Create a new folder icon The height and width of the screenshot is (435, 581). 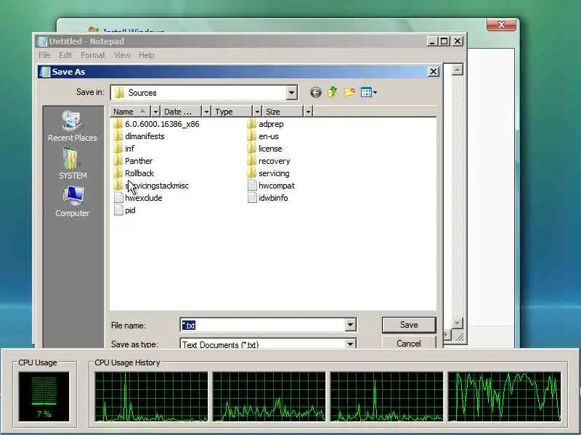349,92
